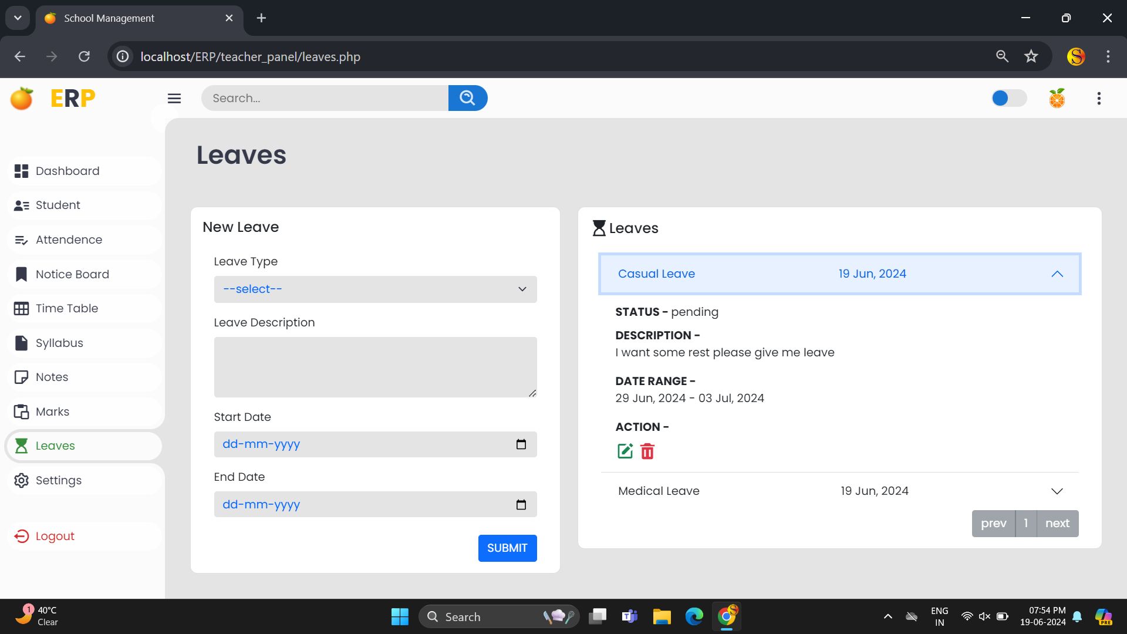1127x634 pixels.
Task: Open Notice Board in sidebar
Action: click(72, 274)
